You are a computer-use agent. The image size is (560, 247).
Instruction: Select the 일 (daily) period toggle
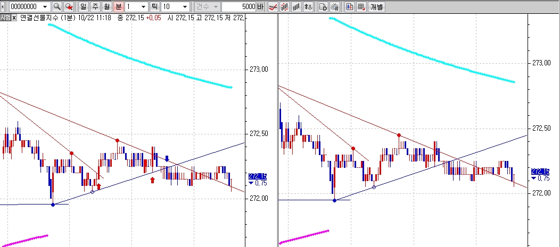click(83, 7)
